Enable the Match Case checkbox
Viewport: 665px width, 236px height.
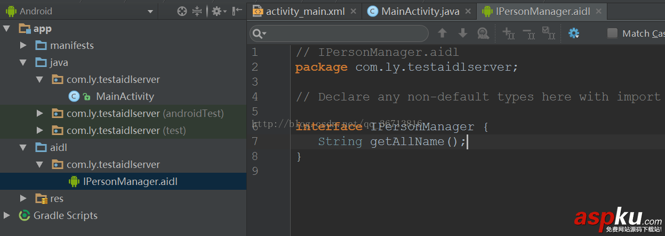coord(612,33)
